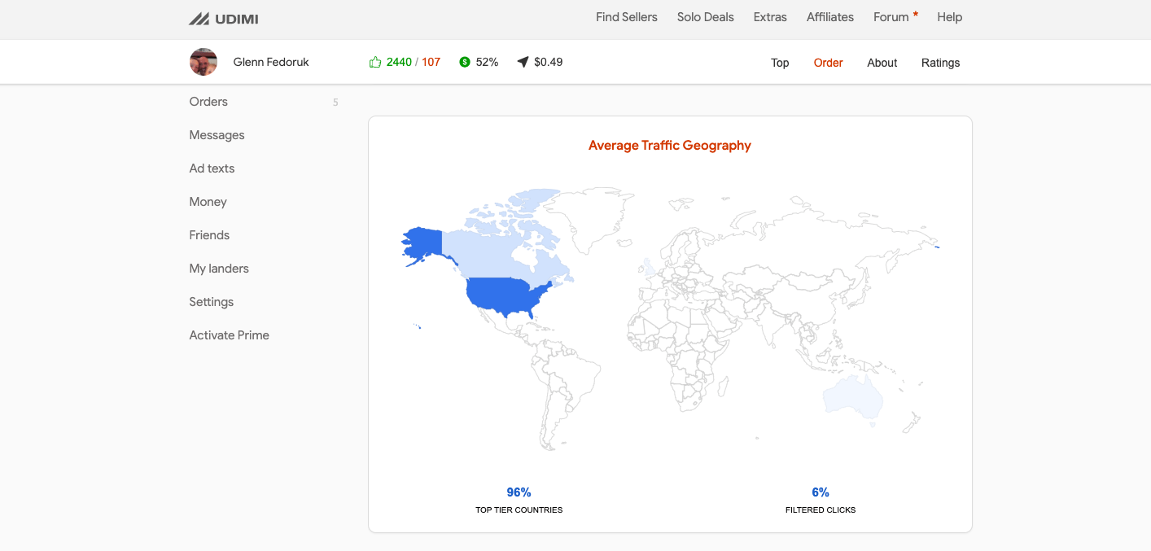Click the Help link
The image size is (1151, 551).
pos(949,17)
